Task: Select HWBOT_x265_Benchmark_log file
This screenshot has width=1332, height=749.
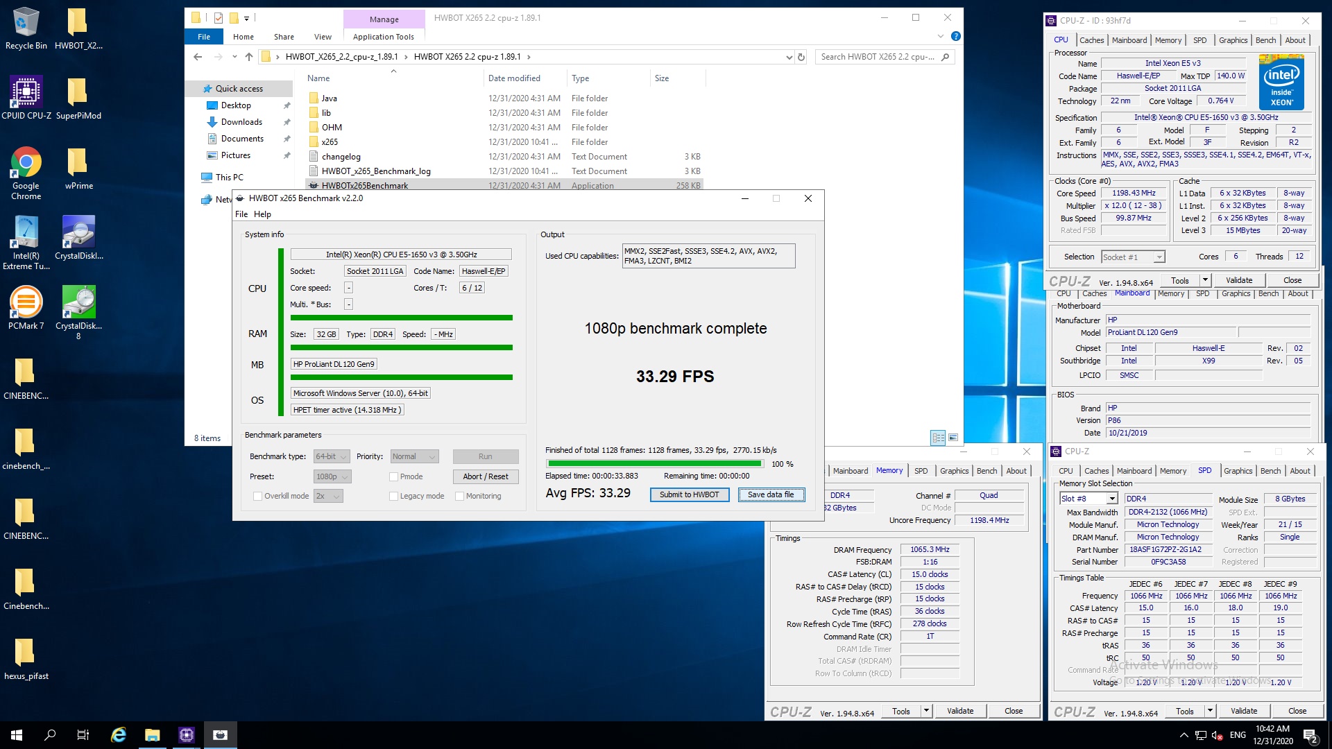Action: [x=376, y=171]
